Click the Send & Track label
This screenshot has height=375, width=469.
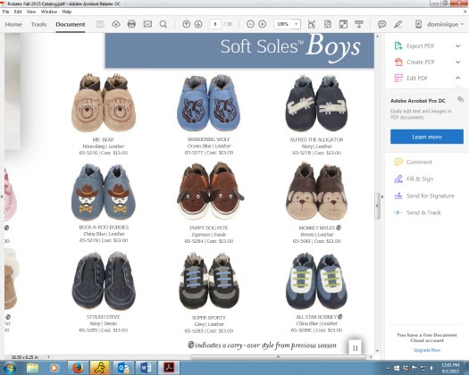[x=423, y=212]
